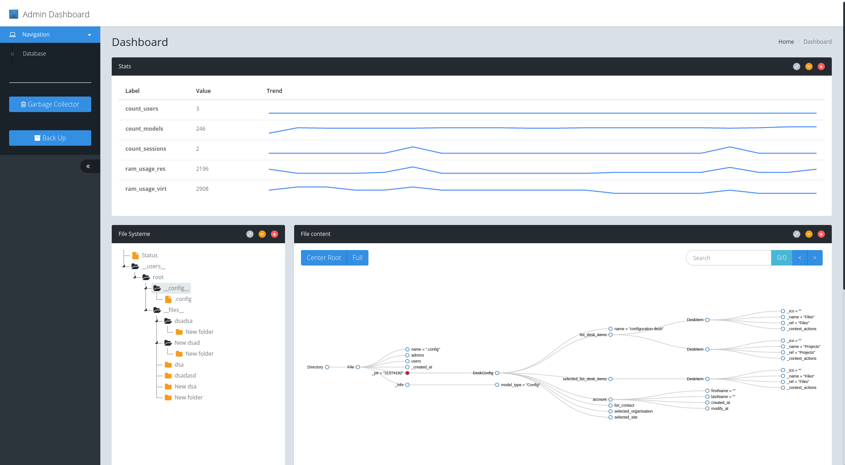Run the Garbage Collector

50,104
